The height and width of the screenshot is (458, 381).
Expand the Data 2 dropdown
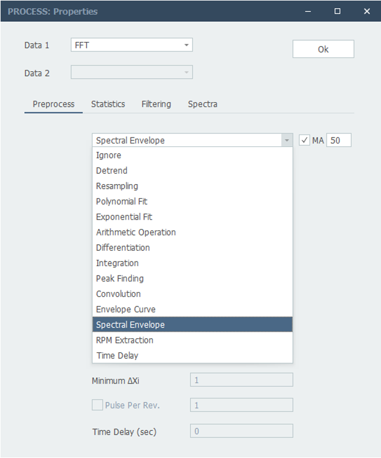click(x=132, y=72)
